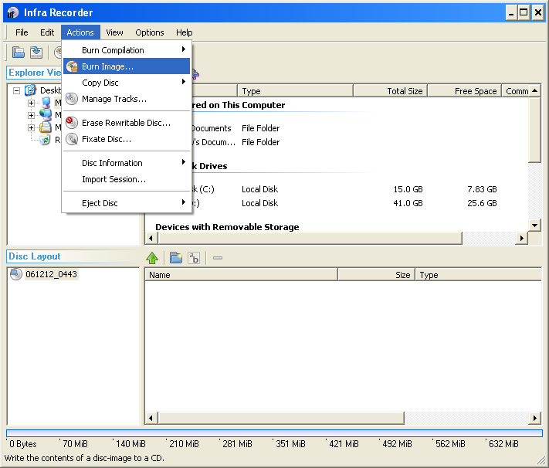Click '25.6 GB' free space value
This screenshot has width=549, height=468.
point(482,203)
